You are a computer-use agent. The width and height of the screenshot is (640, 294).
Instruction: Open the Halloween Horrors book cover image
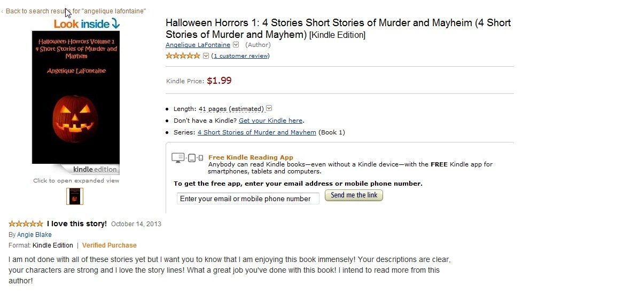(76, 97)
